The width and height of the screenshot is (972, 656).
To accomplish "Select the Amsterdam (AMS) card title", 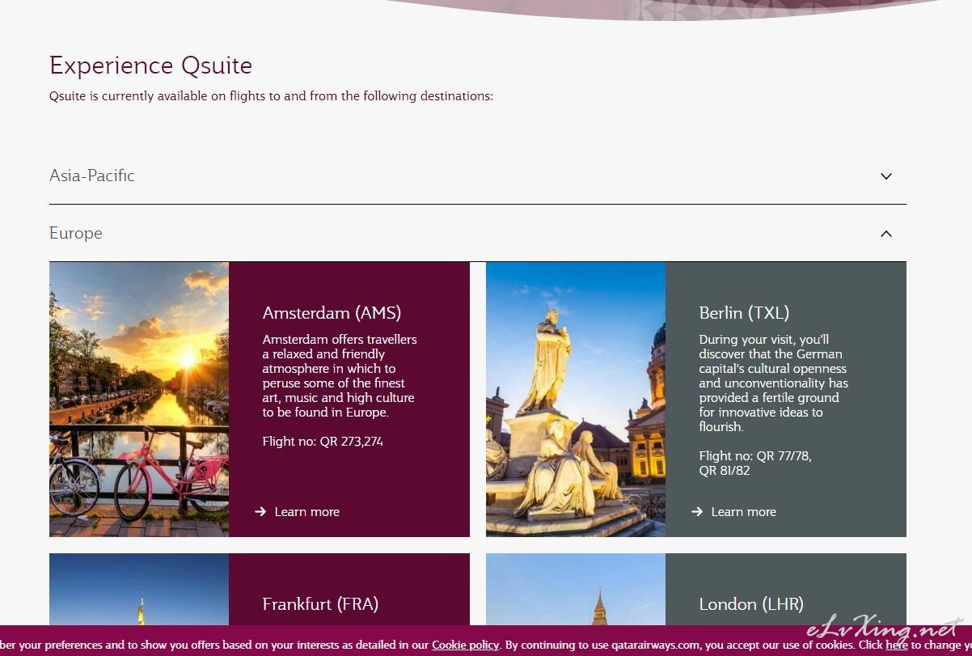I will (x=332, y=313).
